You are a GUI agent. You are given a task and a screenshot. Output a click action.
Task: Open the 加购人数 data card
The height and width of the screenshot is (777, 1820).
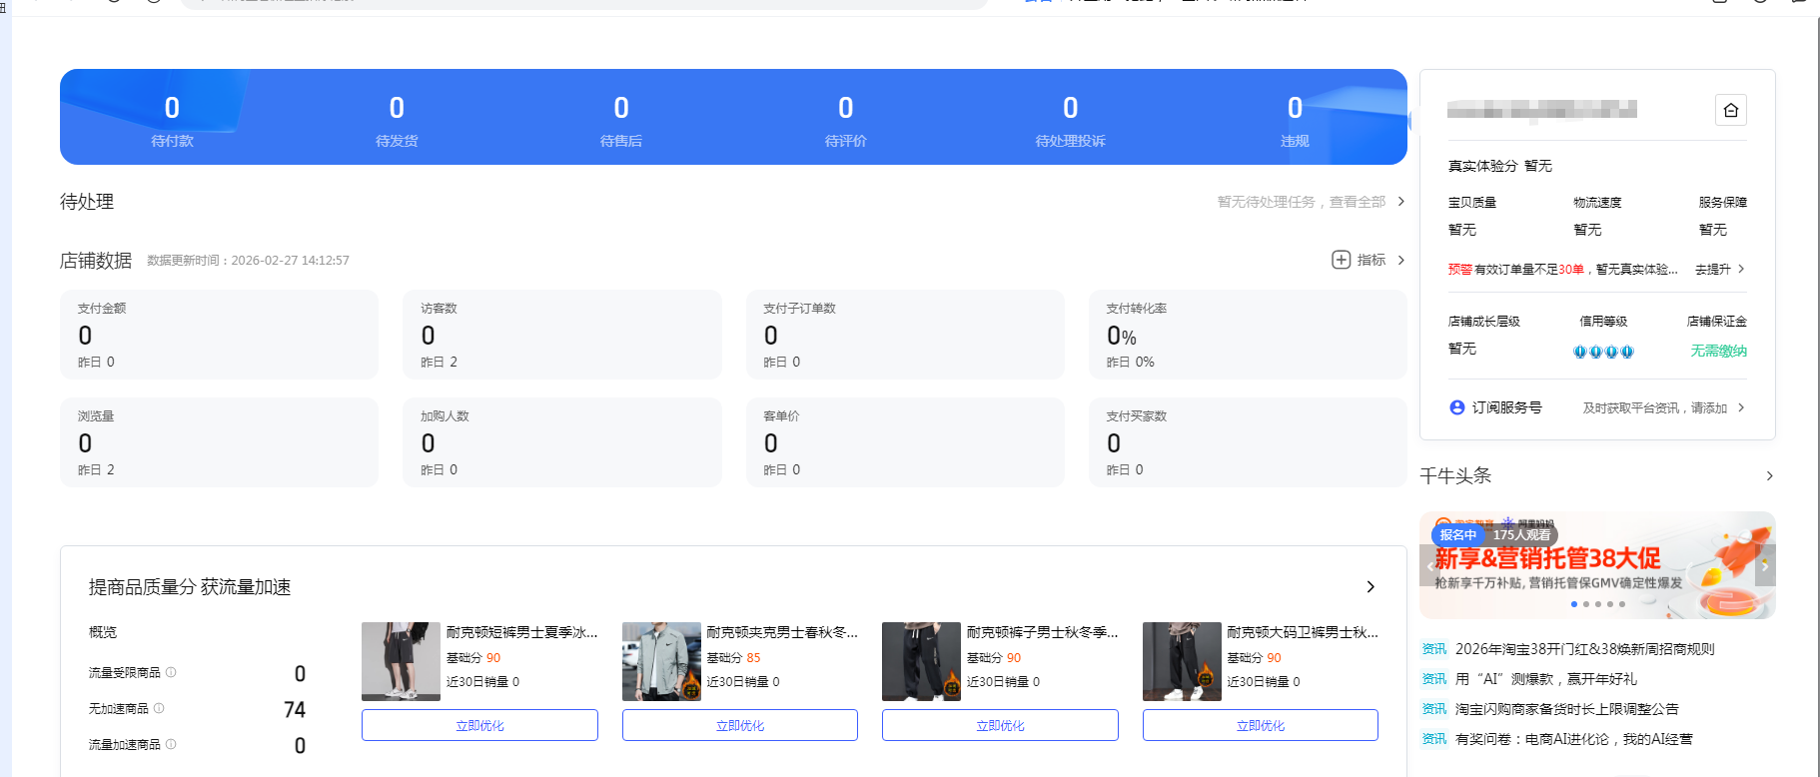pyautogui.click(x=562, y=442)
